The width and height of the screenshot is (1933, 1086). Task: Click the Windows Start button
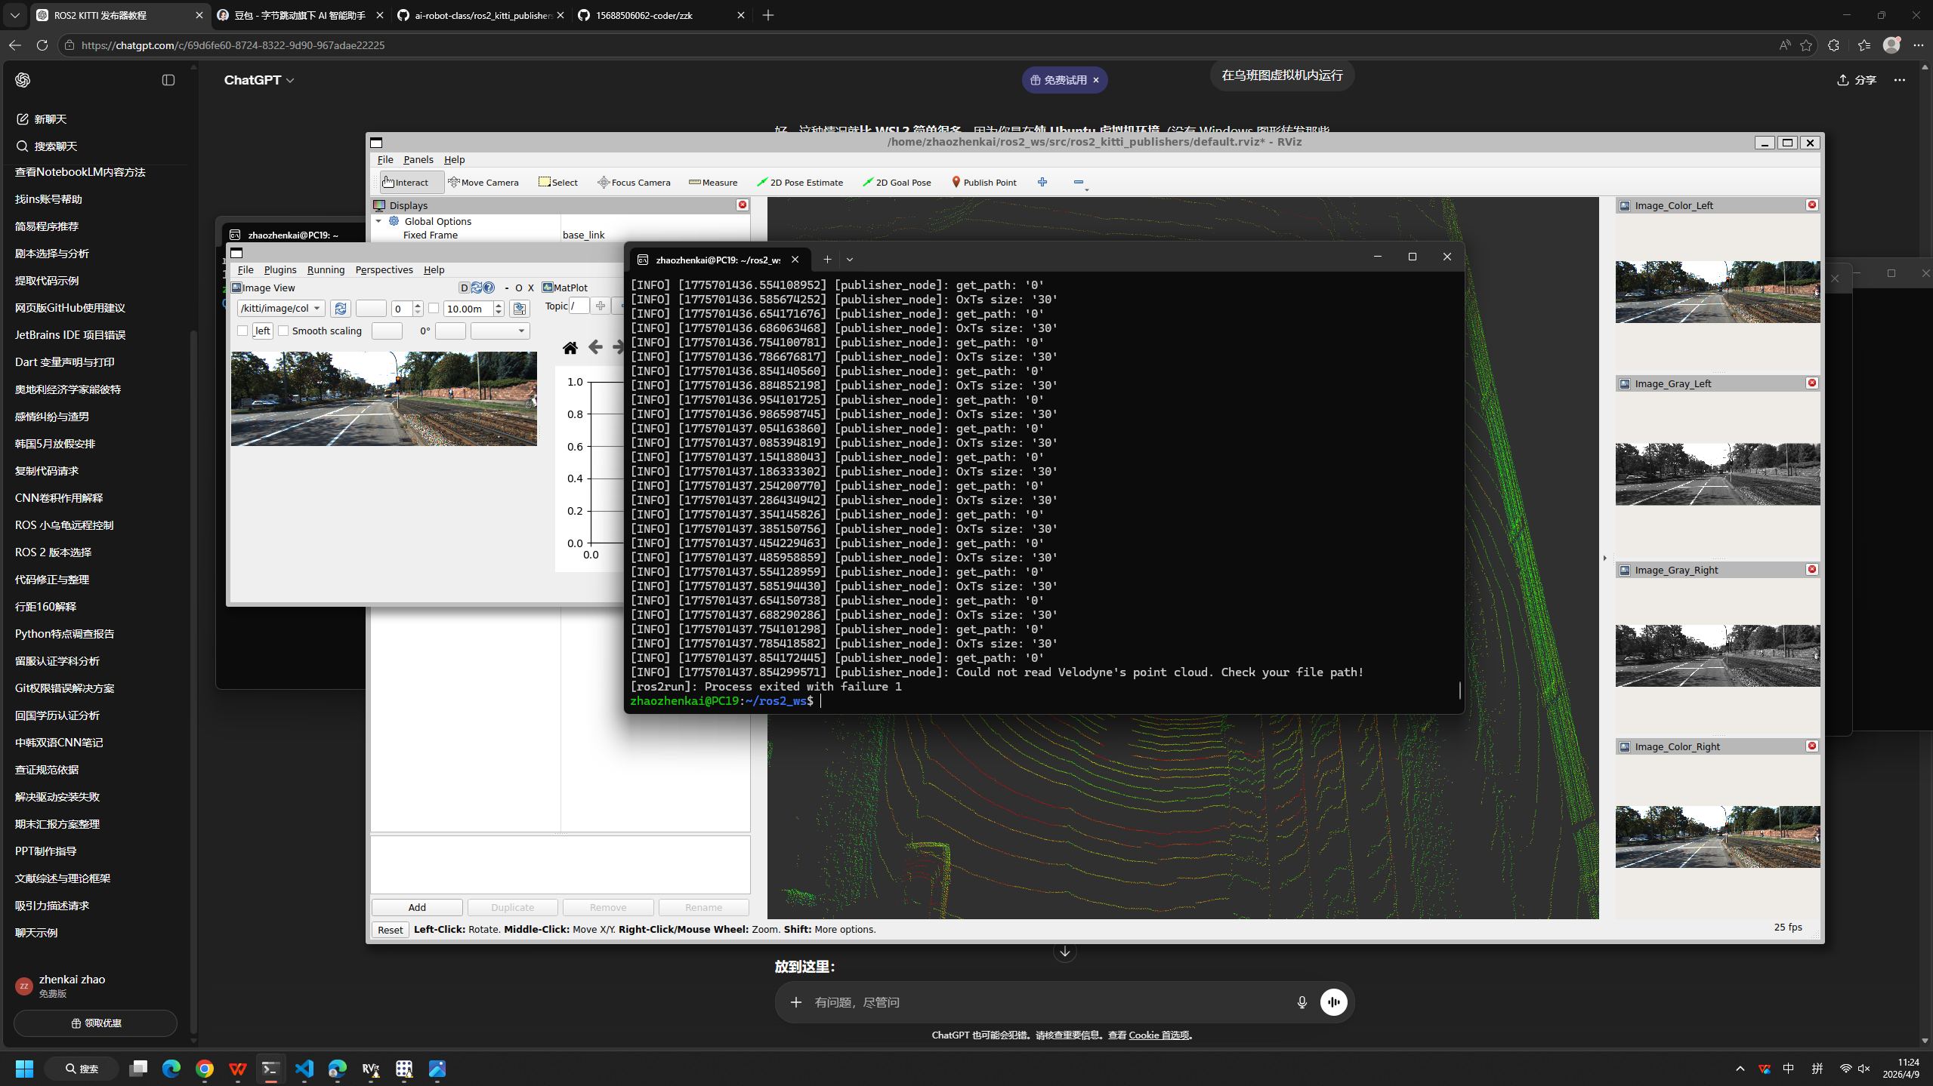pyautogui.click(x=24, y=1069)
